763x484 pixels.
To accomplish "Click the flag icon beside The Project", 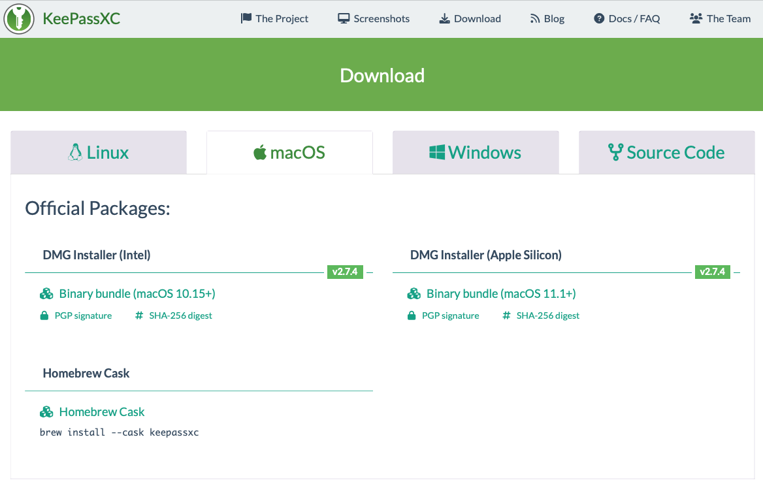I will pos(246,18).
